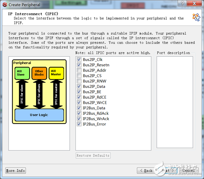
Task: Uncheck the IP2Bus_WrAck port
Action: tap(79, 119)
